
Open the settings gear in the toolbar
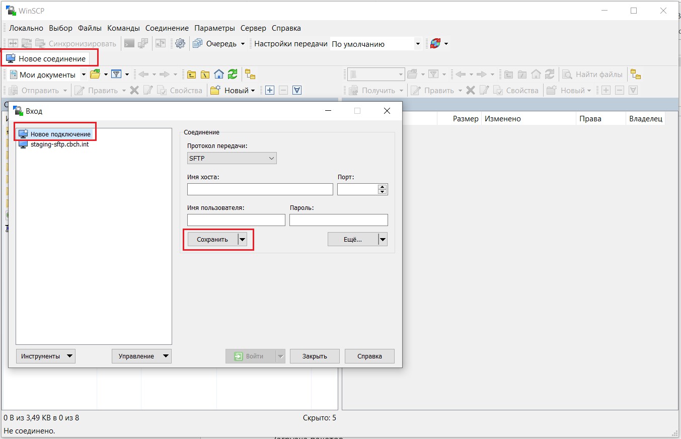coord(180,44)
